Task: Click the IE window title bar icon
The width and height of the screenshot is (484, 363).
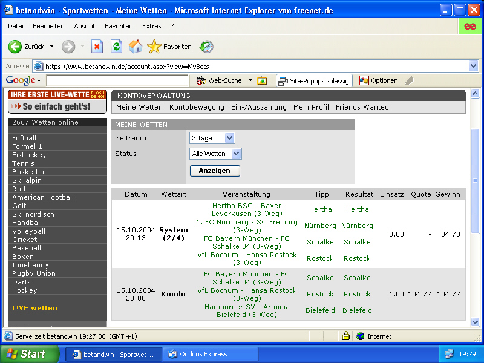Action: [x=8, y=10]
